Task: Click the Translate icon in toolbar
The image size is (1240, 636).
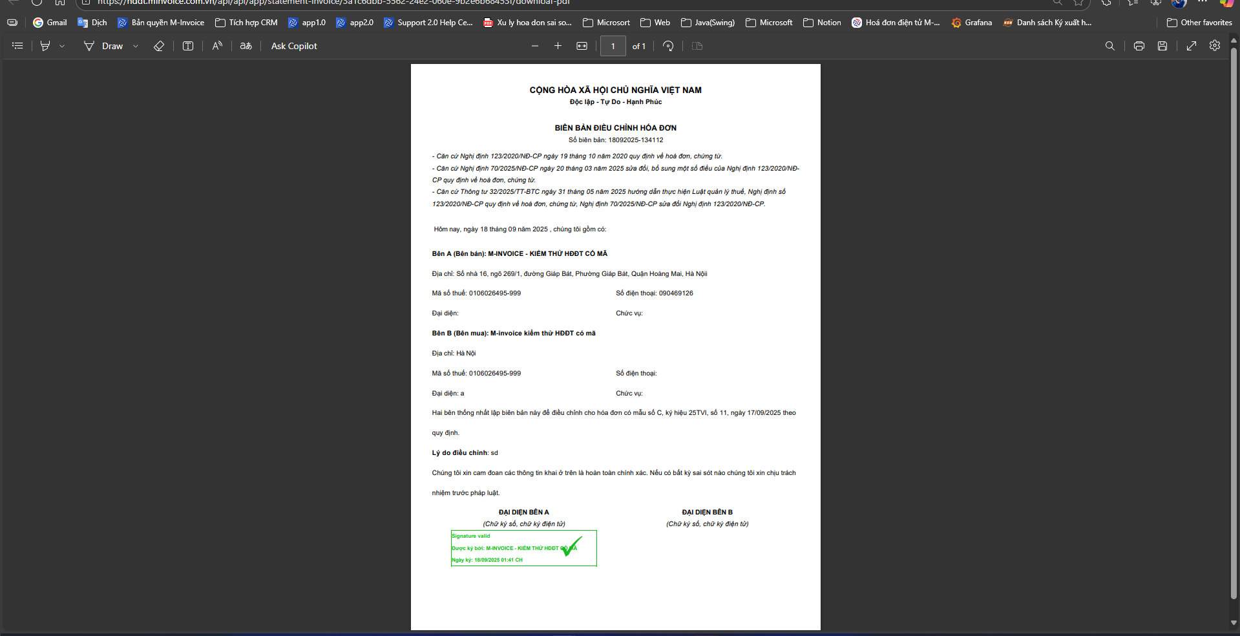Action: pyautogui.click(x=246, y=46)
